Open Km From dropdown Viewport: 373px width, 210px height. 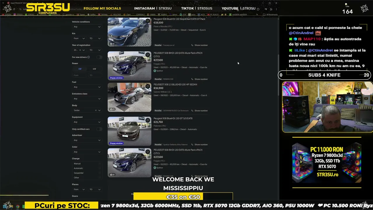[x=79, y=38]
